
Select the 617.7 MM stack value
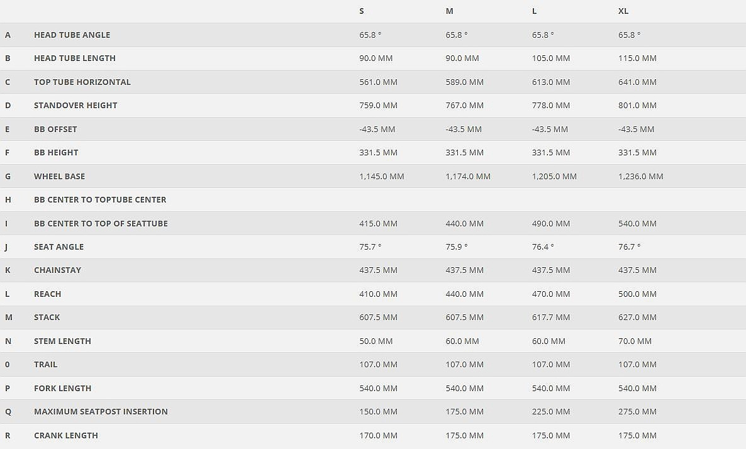point(551,318)
